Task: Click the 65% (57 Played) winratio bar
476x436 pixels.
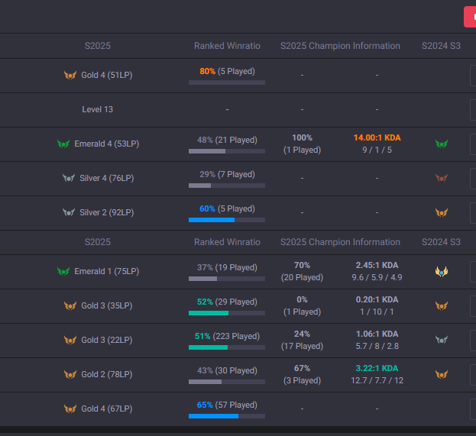Action: pyautogui.click(x=227, y=415)
